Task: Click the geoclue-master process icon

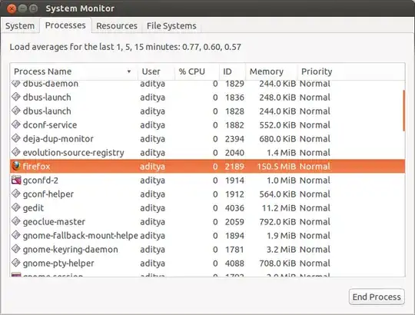Action: [16, 221]
